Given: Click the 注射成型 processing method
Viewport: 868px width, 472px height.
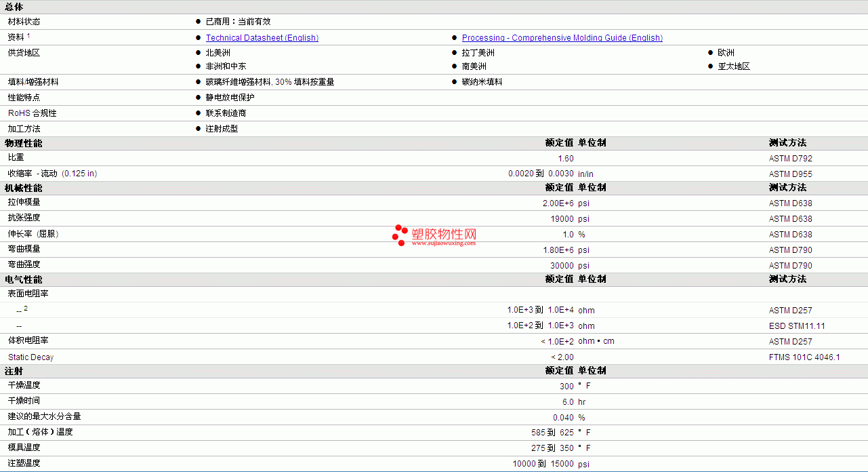Looking at the screenshot, I should 222,129.
